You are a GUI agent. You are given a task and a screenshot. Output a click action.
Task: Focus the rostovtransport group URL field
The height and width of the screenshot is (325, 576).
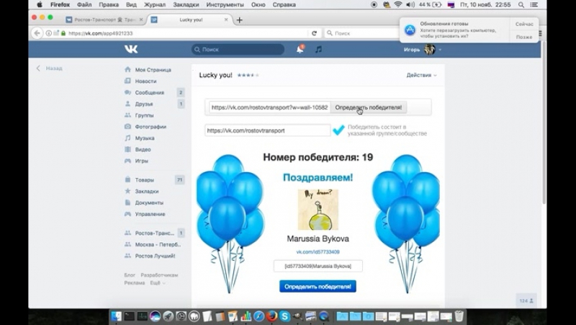pyautogui.click(x=267, y=130)
